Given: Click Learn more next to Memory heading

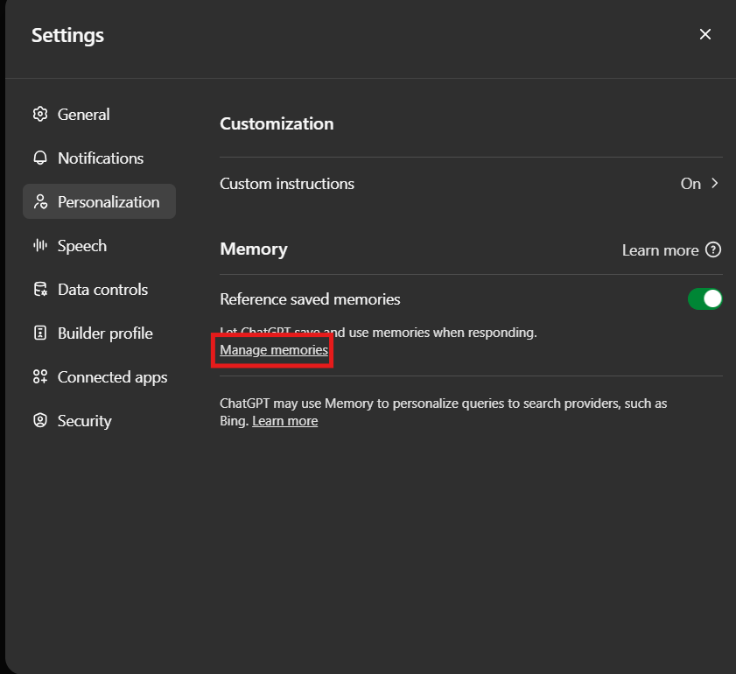Looking at the screenshot, I should [x=660, y=250].
